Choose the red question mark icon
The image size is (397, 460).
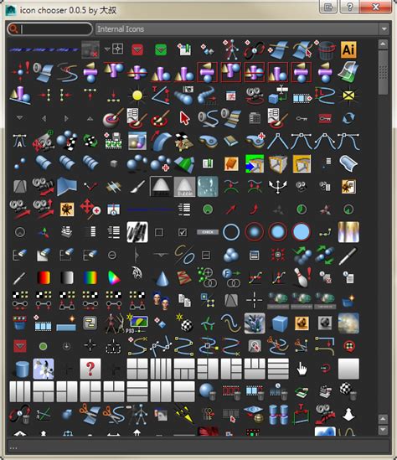point(90,369)
